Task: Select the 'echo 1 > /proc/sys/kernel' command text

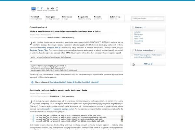Action: click(x=51, y=57)
